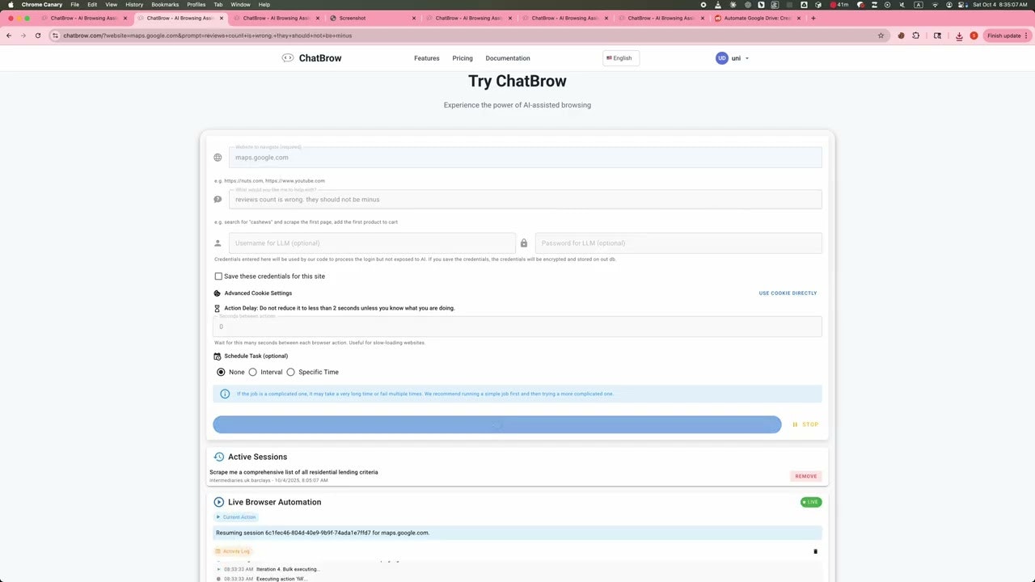Open the Finish update menu
Viewport: 1035px width, 582px height.
tap(1007, 36)
